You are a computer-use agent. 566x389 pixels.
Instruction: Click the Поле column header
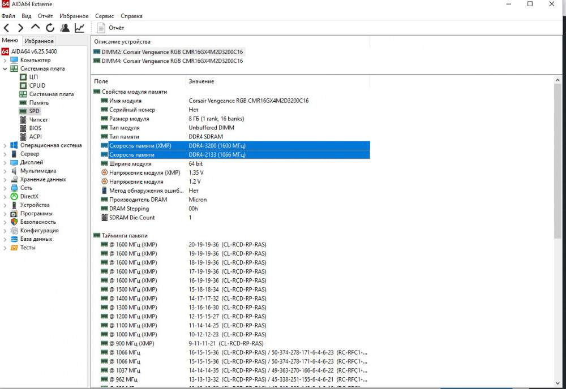point(139,81)
